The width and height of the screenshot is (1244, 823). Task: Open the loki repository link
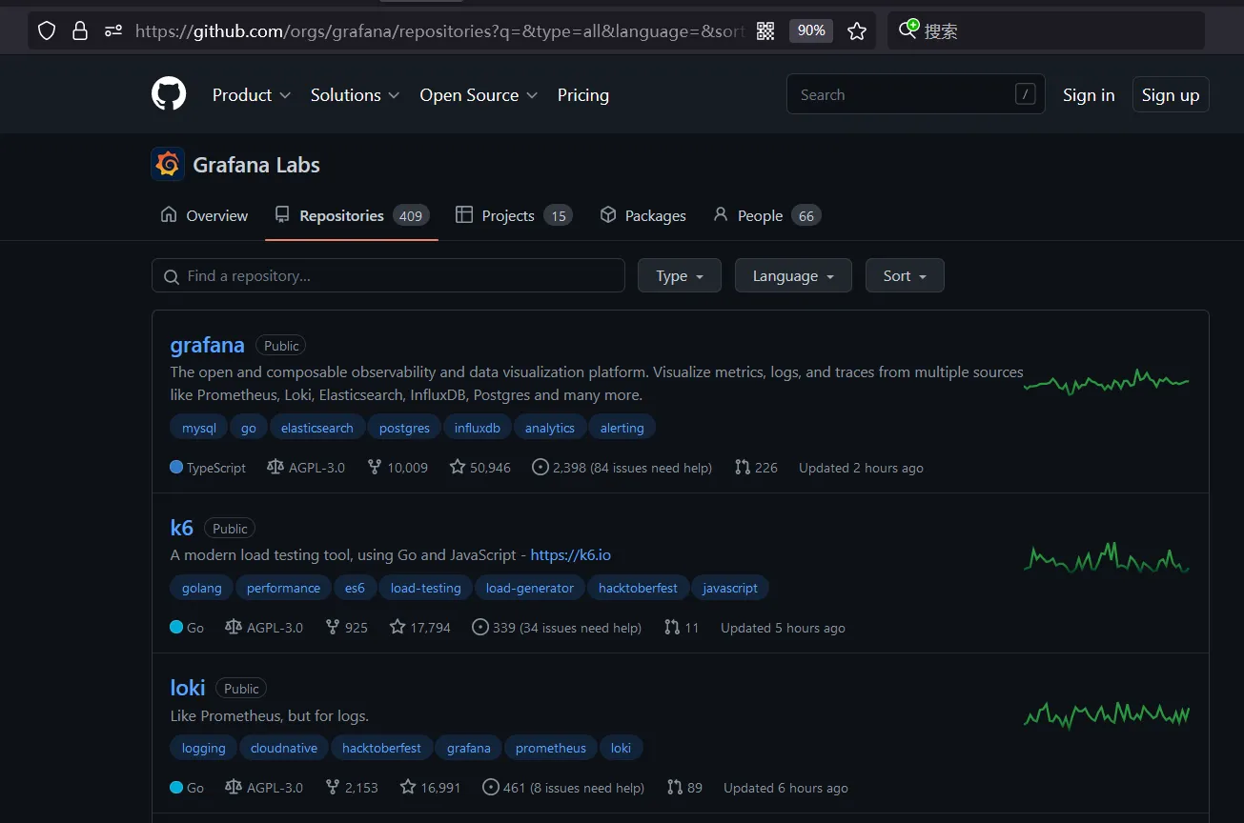[x=188, y=688]
